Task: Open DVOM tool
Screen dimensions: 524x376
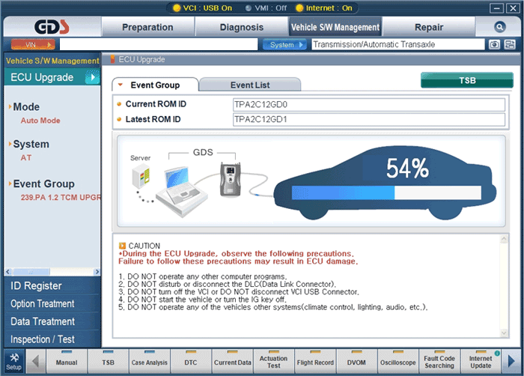Action: pos(356,361)
